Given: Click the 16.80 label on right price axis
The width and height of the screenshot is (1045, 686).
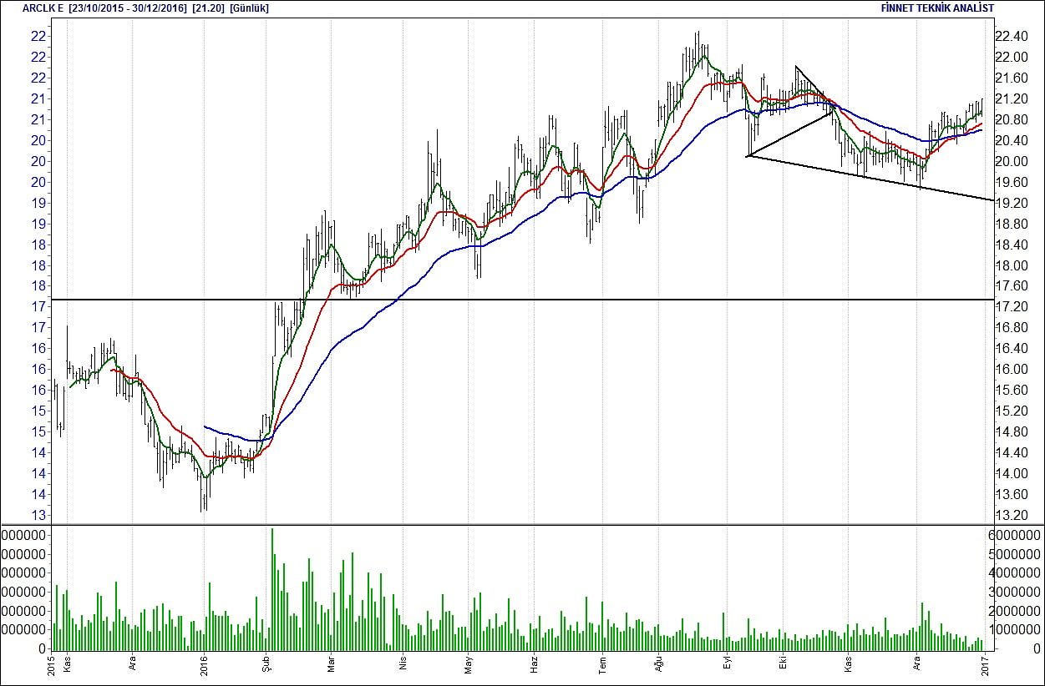Looking at the screenshot, I should click(x=1012, y=328).
